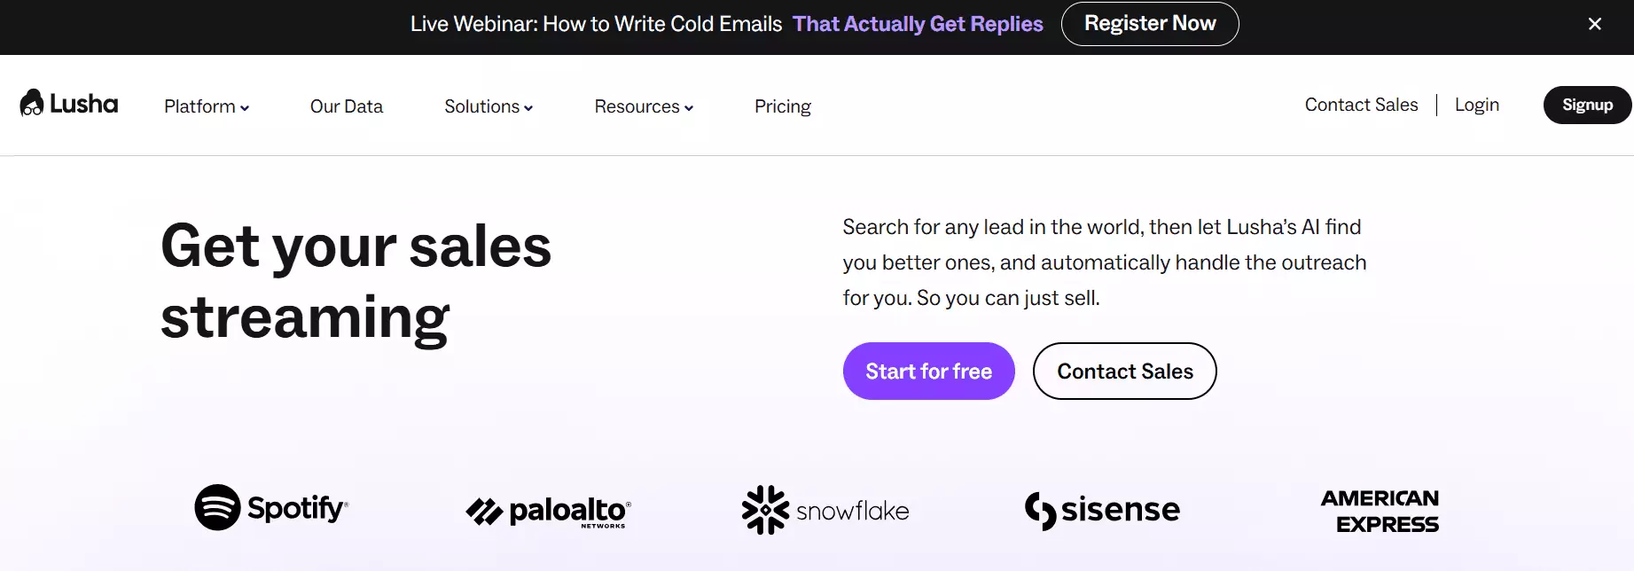The width and height of the screenshot is (1634, 571).
Task: Click the Palo Alto Networks logo
Action: 548,511
